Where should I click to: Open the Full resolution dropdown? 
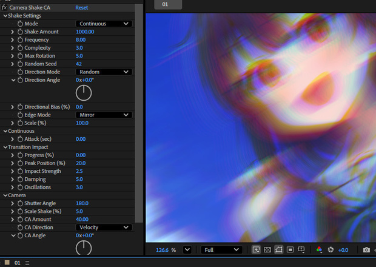pos(221,250)
